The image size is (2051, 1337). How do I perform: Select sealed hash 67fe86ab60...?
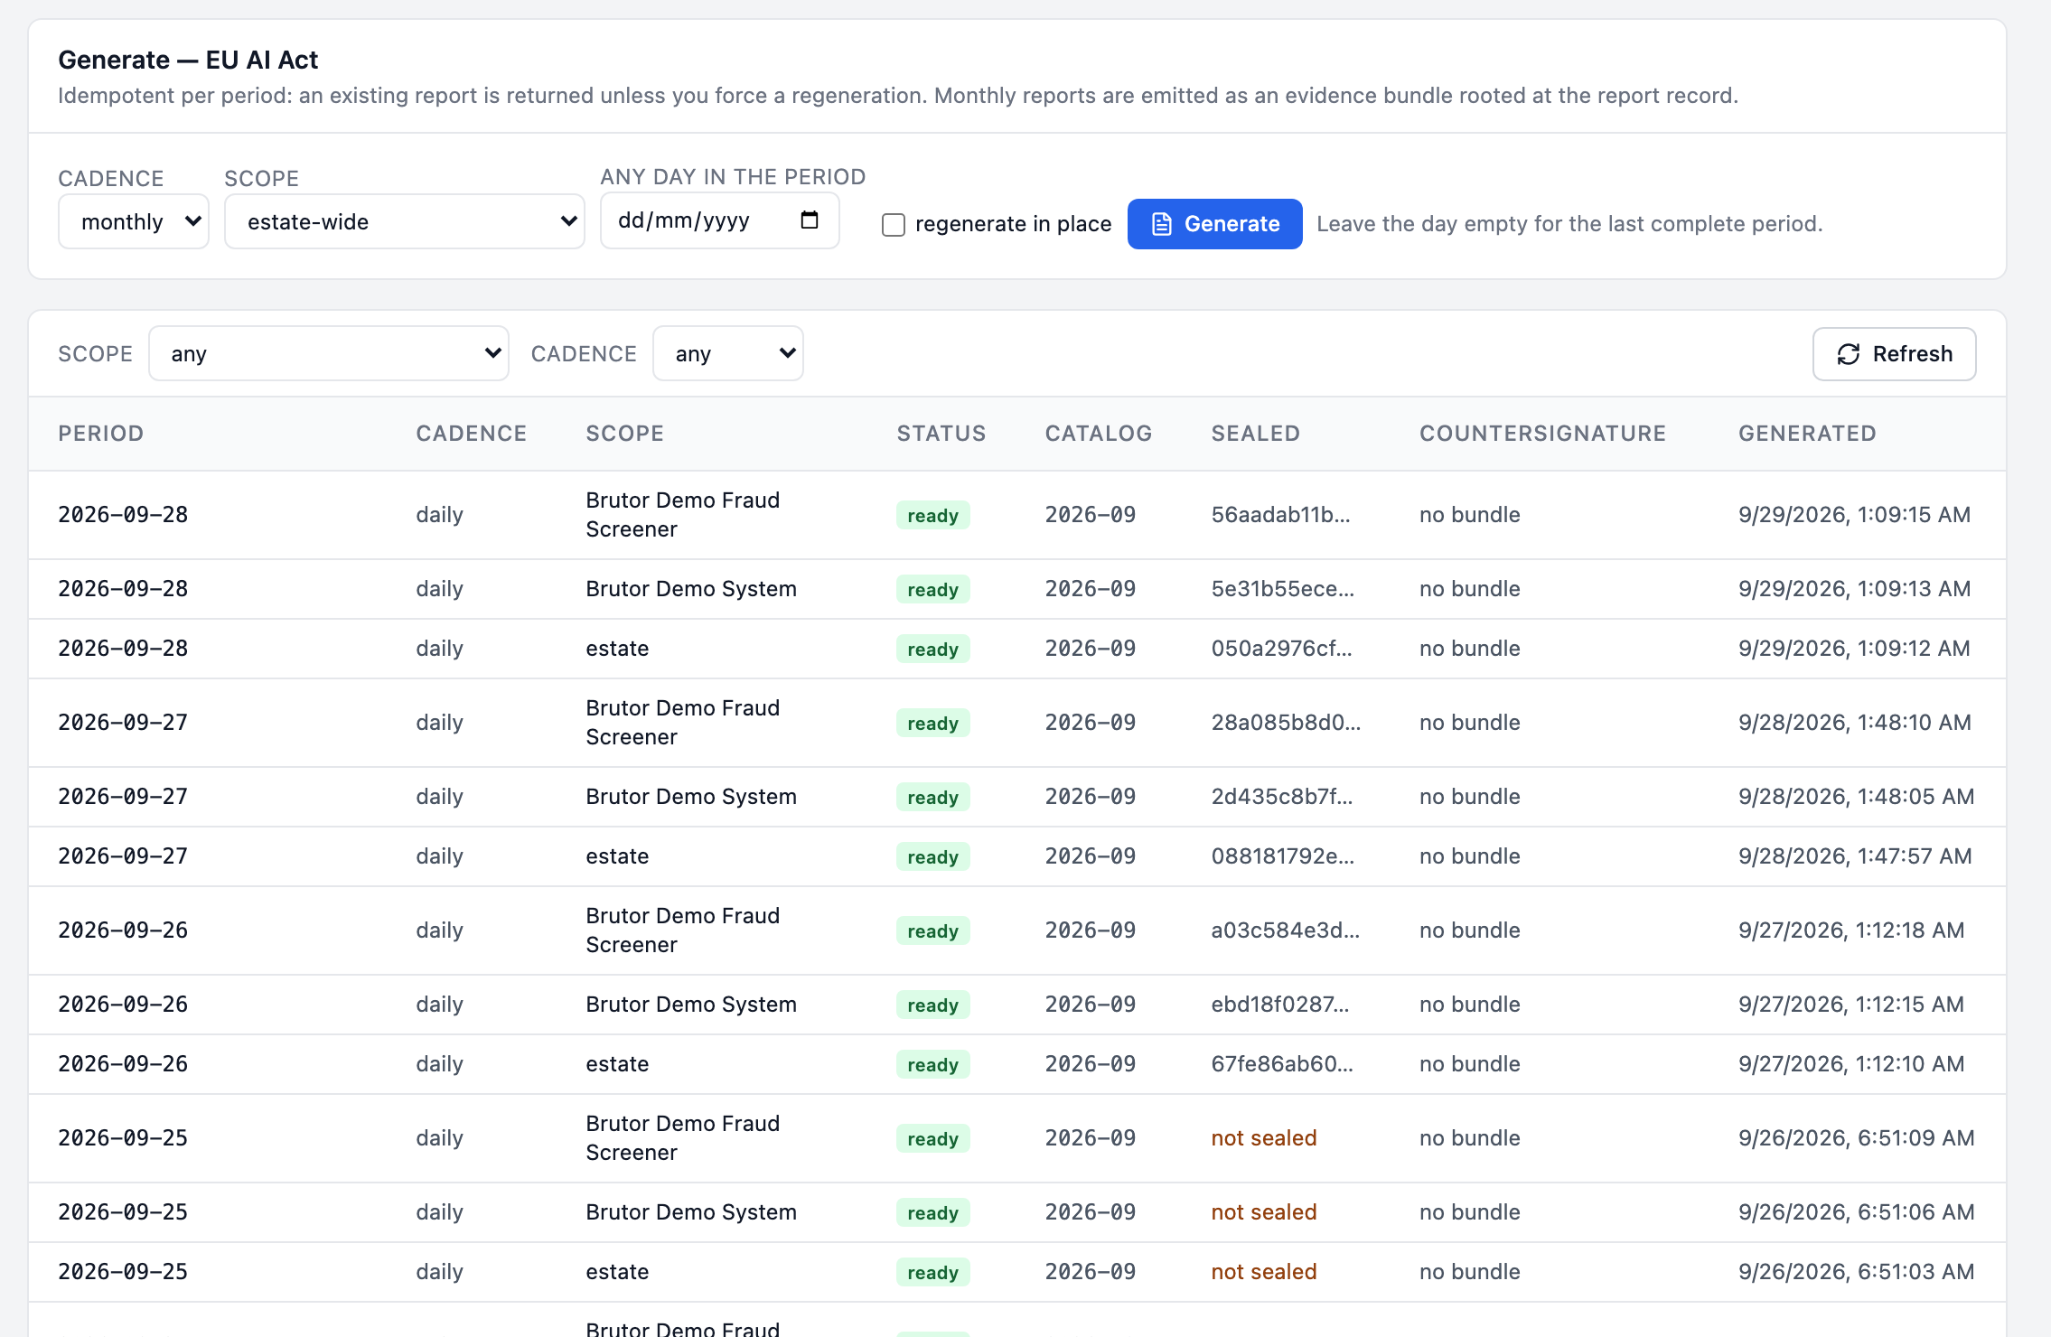click(1282, 1064)
